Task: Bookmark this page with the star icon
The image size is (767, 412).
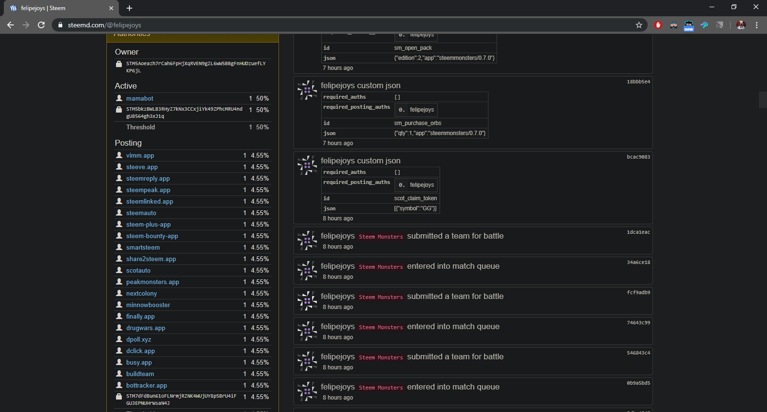Action: [x=639, y=25]
